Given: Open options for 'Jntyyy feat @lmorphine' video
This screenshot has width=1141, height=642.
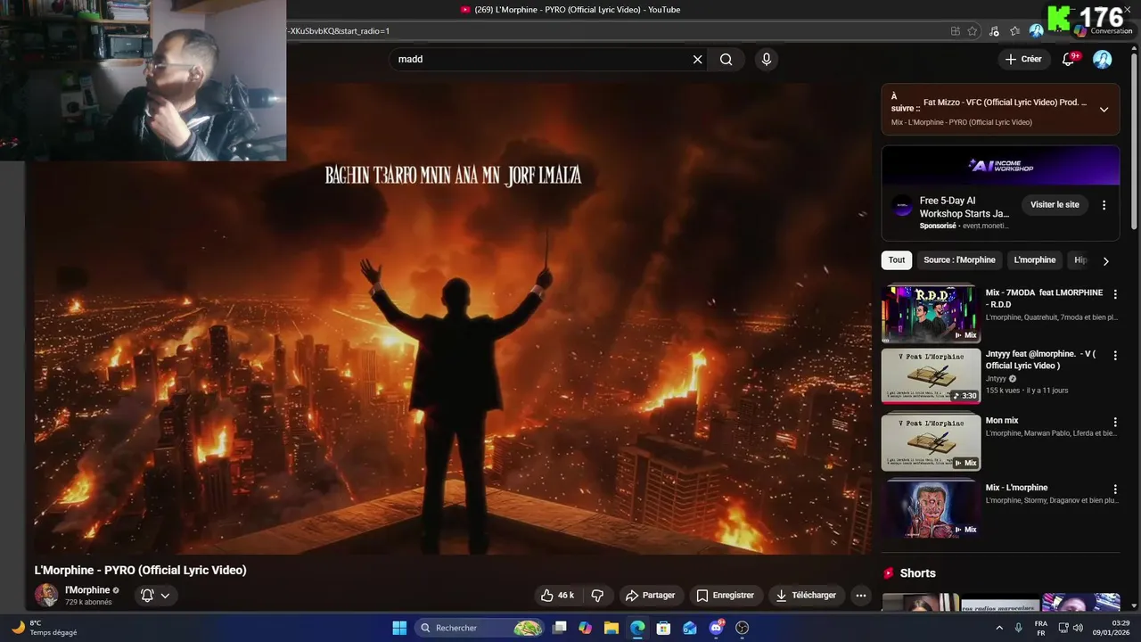Looking at the screenshot, I should point(1114,356).
